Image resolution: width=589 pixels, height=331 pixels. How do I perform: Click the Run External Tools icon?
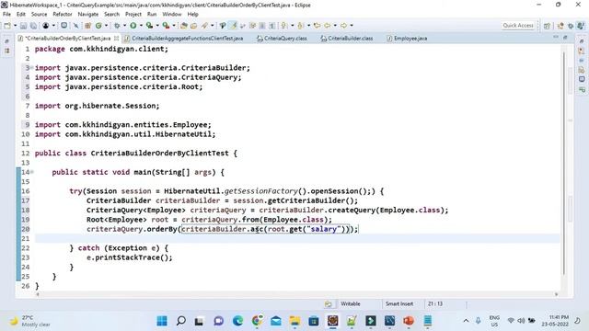tap(166, 26)
